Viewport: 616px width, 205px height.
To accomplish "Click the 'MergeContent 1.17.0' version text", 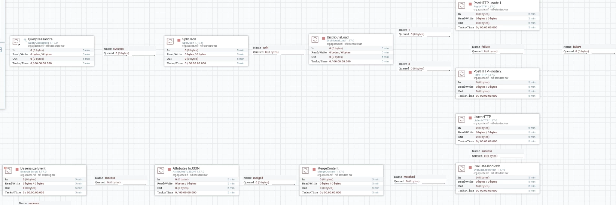I will pyautogui.click(x=330, y=172).
